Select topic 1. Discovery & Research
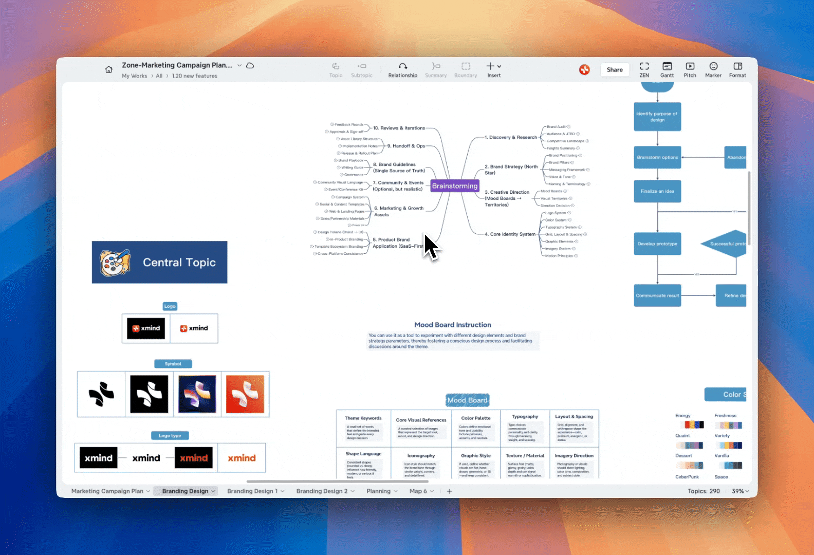 pyautogui.click(x=511, y=137)
